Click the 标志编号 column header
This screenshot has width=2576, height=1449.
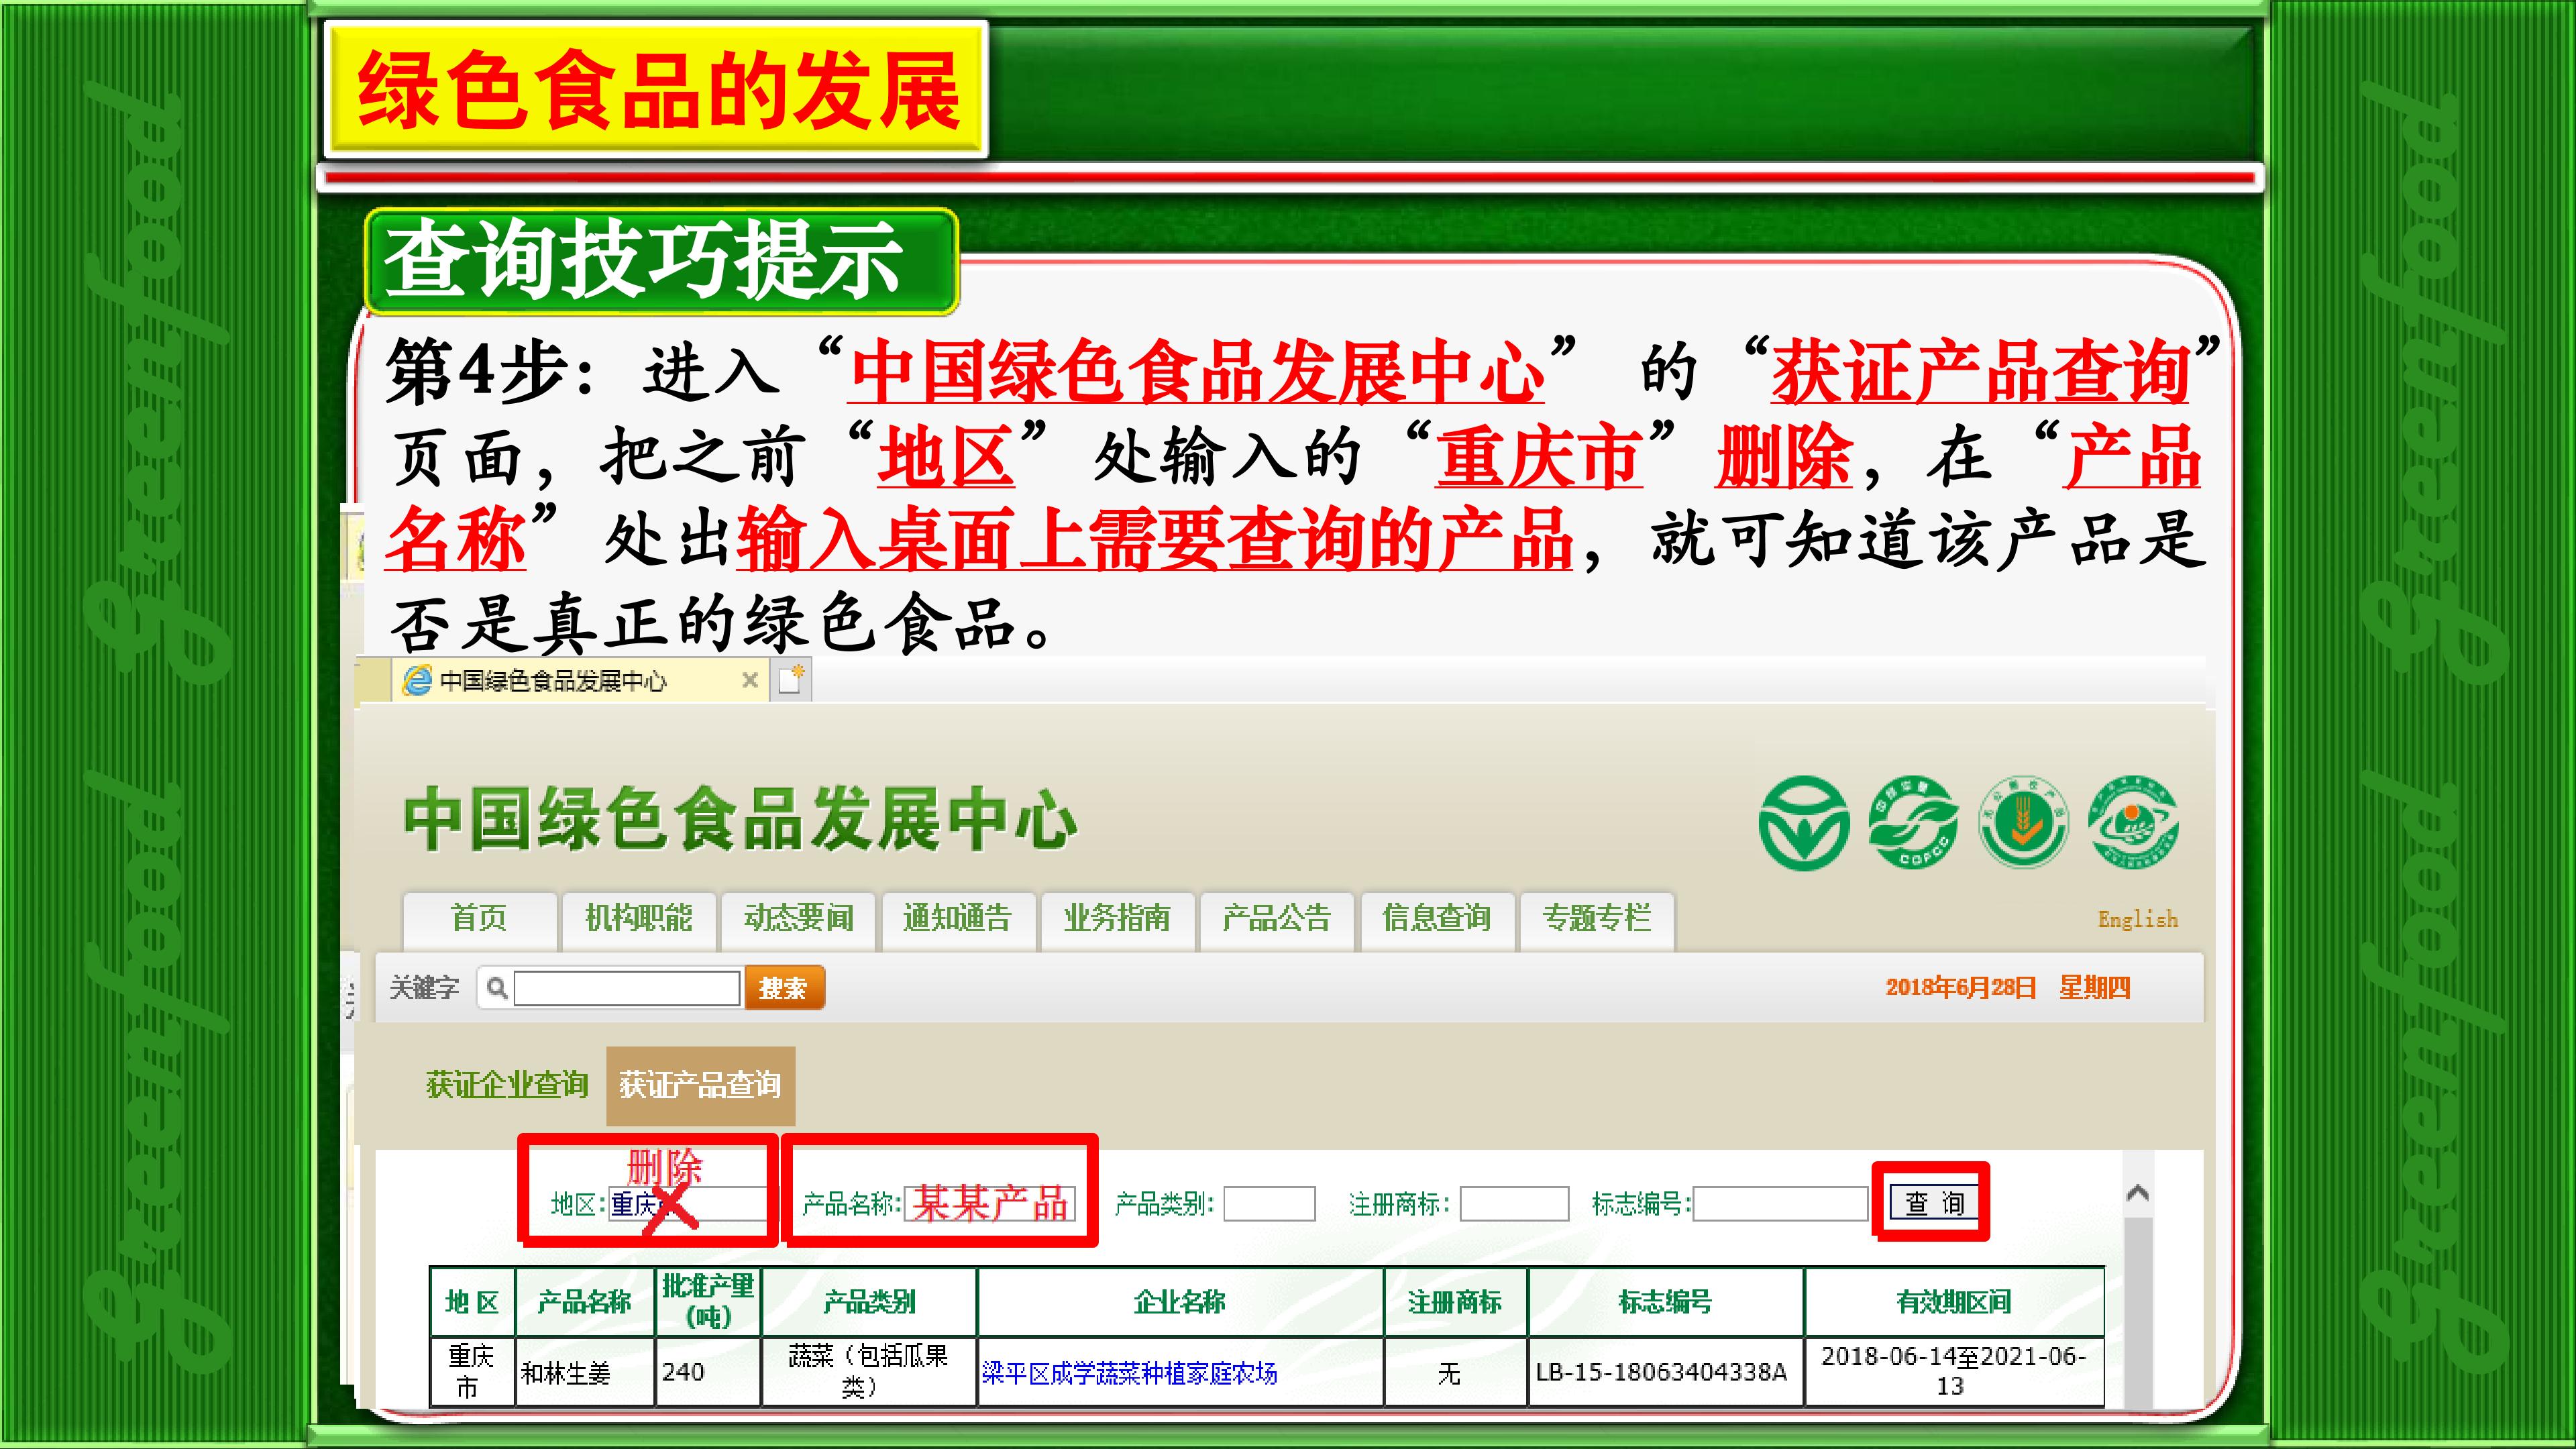1666,1302
